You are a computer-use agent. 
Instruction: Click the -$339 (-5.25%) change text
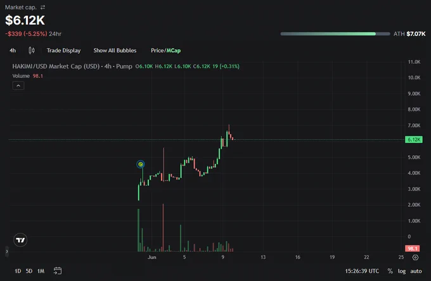(x=27, y=34)
